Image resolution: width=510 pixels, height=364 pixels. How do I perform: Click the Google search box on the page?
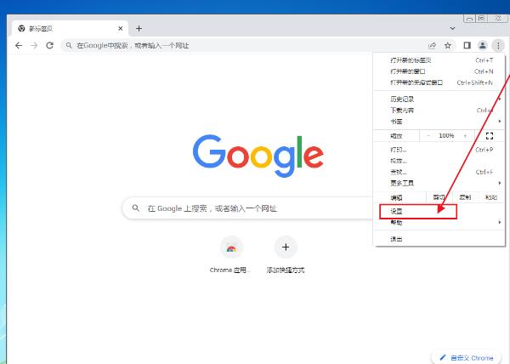pyautogui.click(x=248, y=208)
